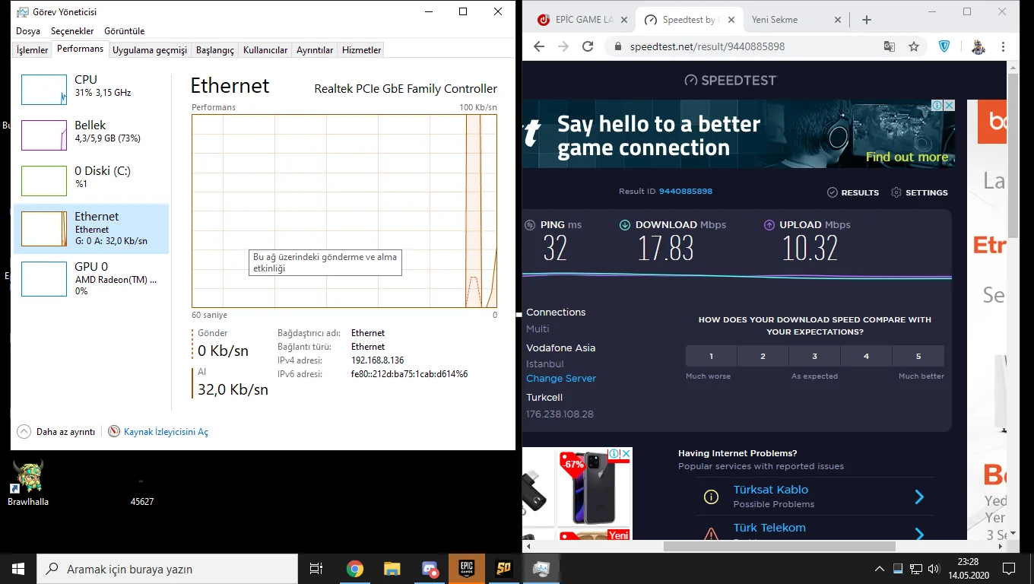
Task: Click the Task Manager taskbar icon
Action: [541, 569]
